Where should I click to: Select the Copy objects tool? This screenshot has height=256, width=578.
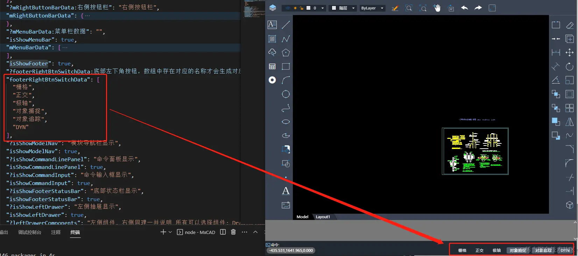point(570,39)
